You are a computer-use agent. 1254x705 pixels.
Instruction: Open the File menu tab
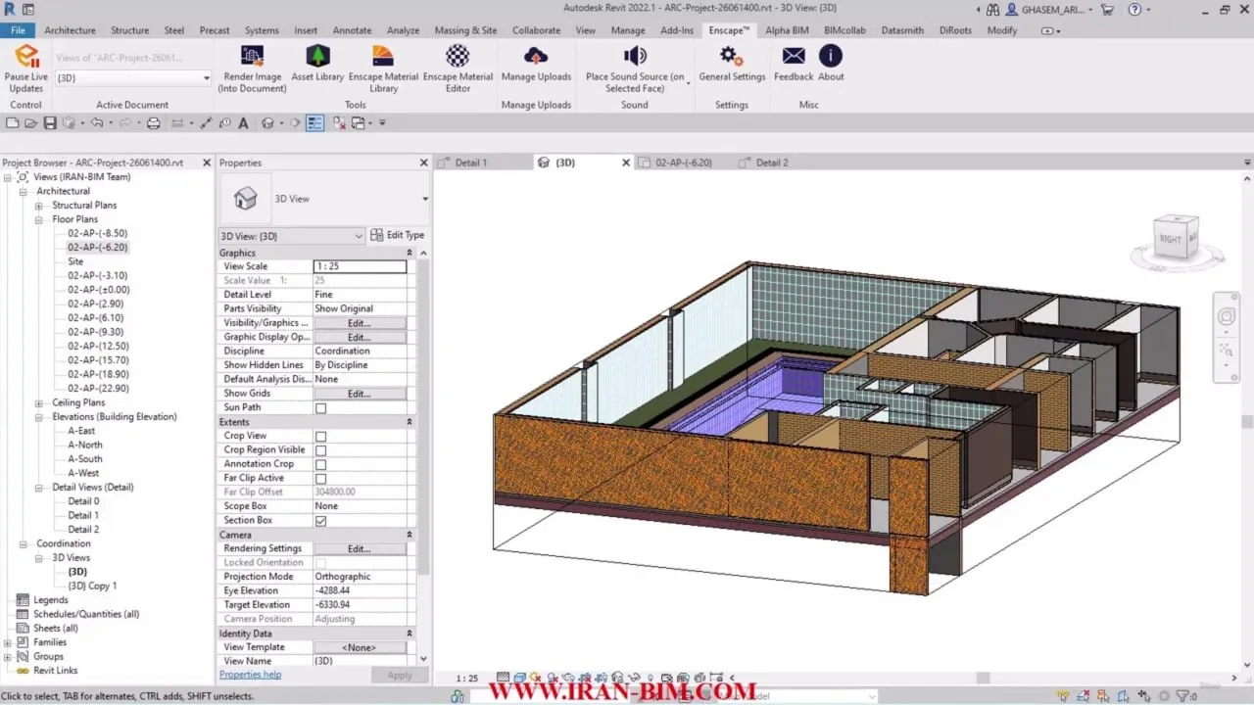coord(18,30)
